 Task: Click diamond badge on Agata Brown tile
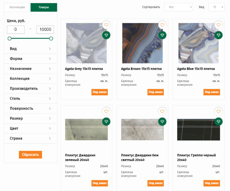click(x=162, y=35)
